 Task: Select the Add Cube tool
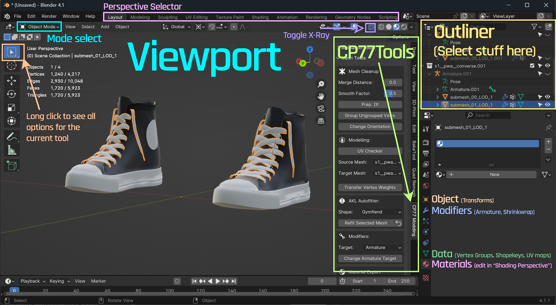pyautogui.click(x=11, y=165)
